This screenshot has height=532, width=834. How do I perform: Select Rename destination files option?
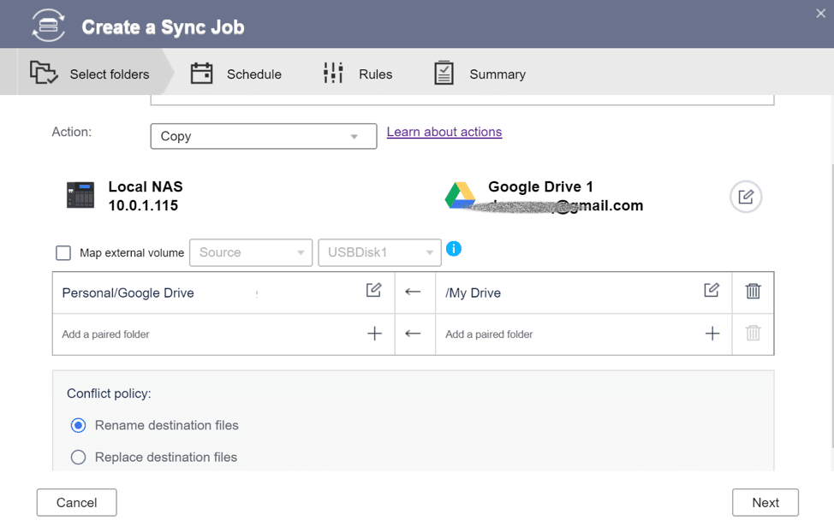78,425
